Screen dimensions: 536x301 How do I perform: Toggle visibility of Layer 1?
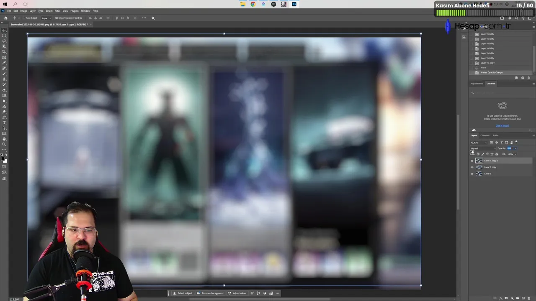tap(472, 174)
